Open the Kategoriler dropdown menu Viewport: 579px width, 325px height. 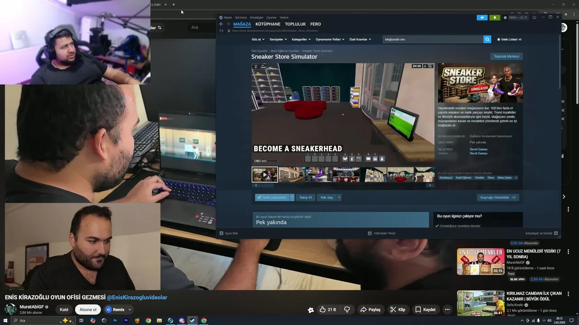coord(301,39)
